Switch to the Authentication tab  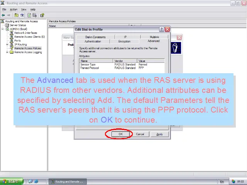point(93,41)
